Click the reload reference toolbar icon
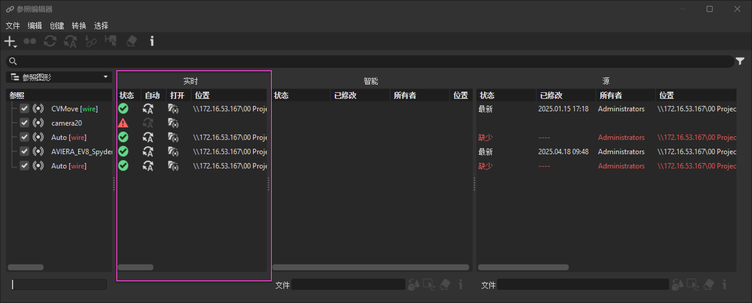Viewport: 752px width, 303px height. click(x=50, y=41)
